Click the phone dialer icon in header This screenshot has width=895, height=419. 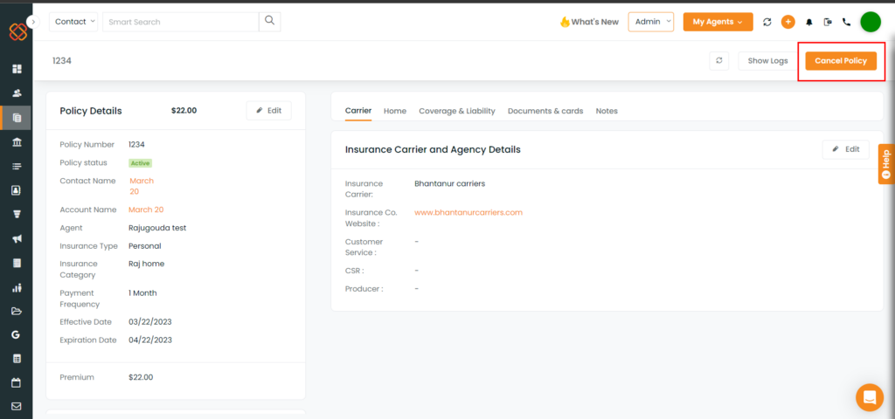coord(846,22)
